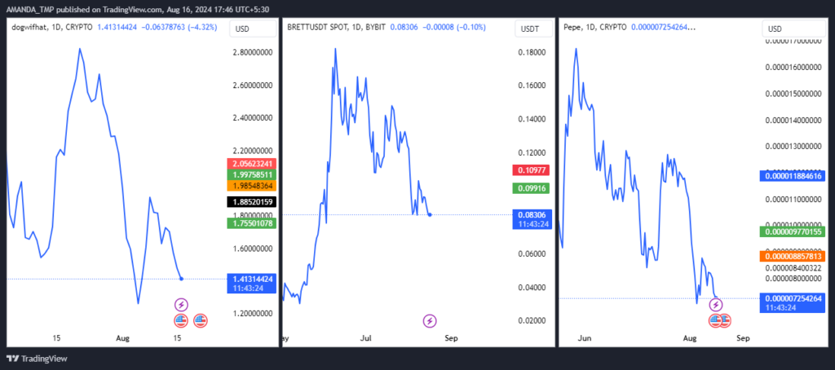Click the TradingView logo at bottom left
Image resolution: width=835 pixels, height=370 pixels.
(37, 359)
